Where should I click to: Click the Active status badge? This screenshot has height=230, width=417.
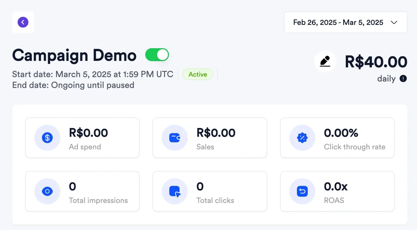coord(198,74)
